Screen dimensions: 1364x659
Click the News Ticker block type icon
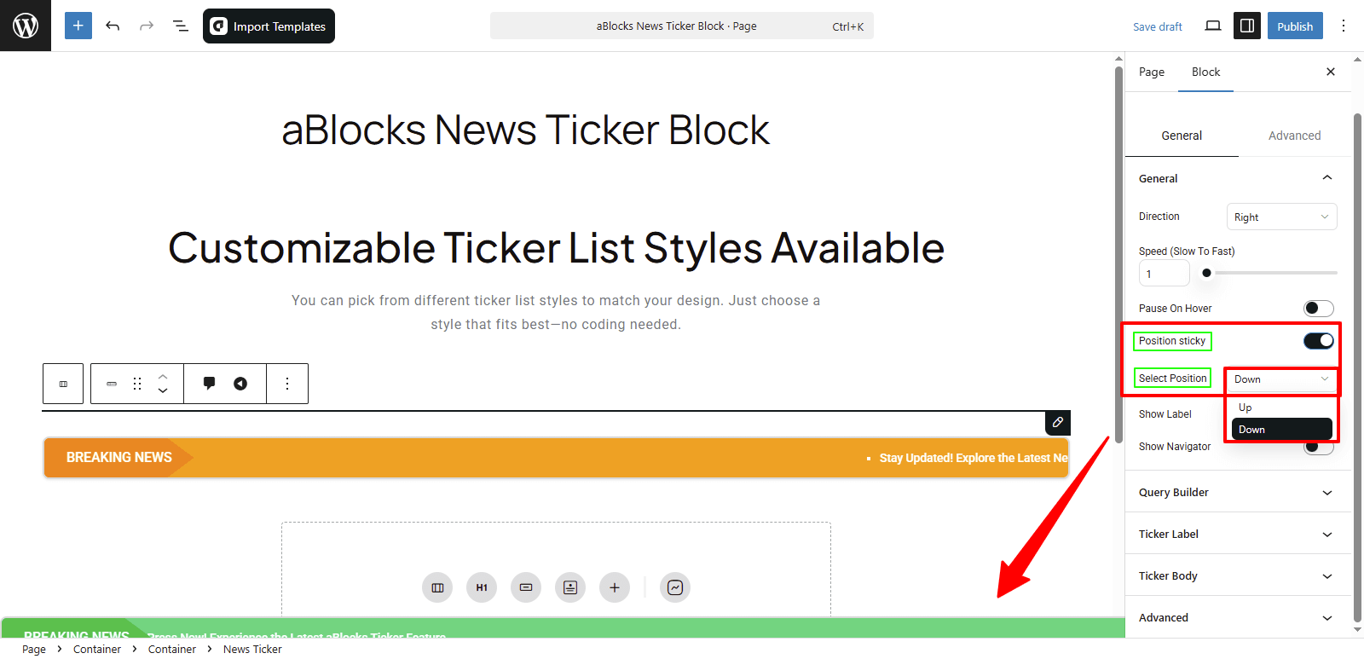[x=112, y=384]
